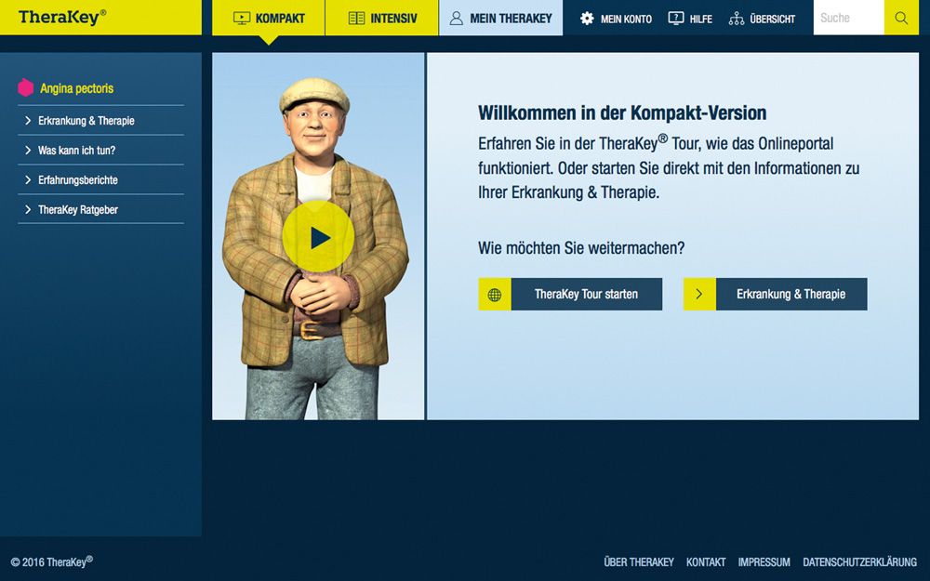This screenshot has width=930, height=581.
Task: Open the Mein TheraKey tab
Action: 500,18
